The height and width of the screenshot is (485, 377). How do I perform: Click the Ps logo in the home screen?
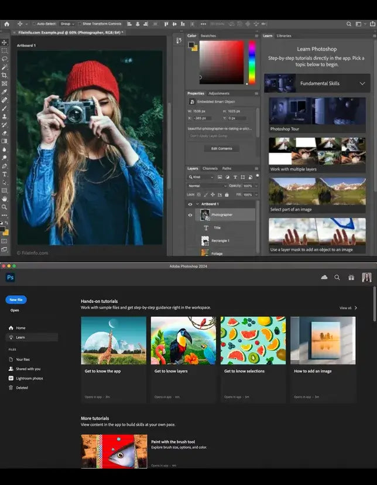(10, 277)
